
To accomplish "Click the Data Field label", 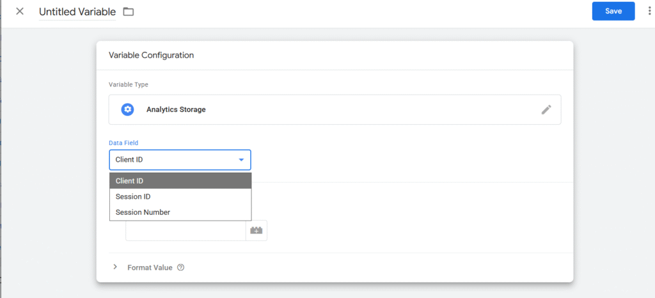I will 123,143.
